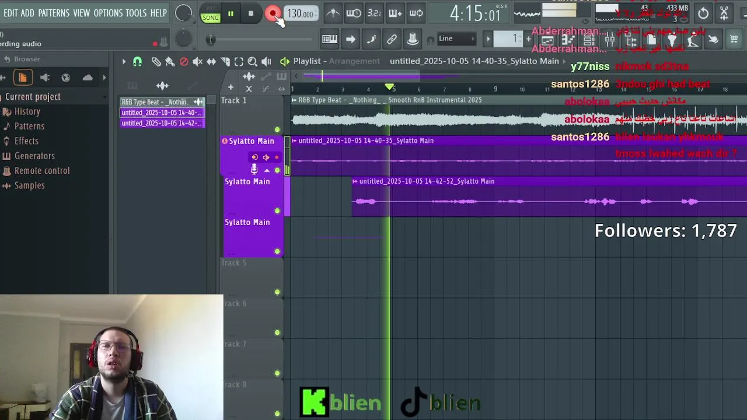747x420 pixels.
Task: Open the Line snap dropdown
Action: click(457, 38)
